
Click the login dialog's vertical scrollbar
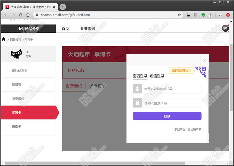pyautogui.click(x=208, y=101)
